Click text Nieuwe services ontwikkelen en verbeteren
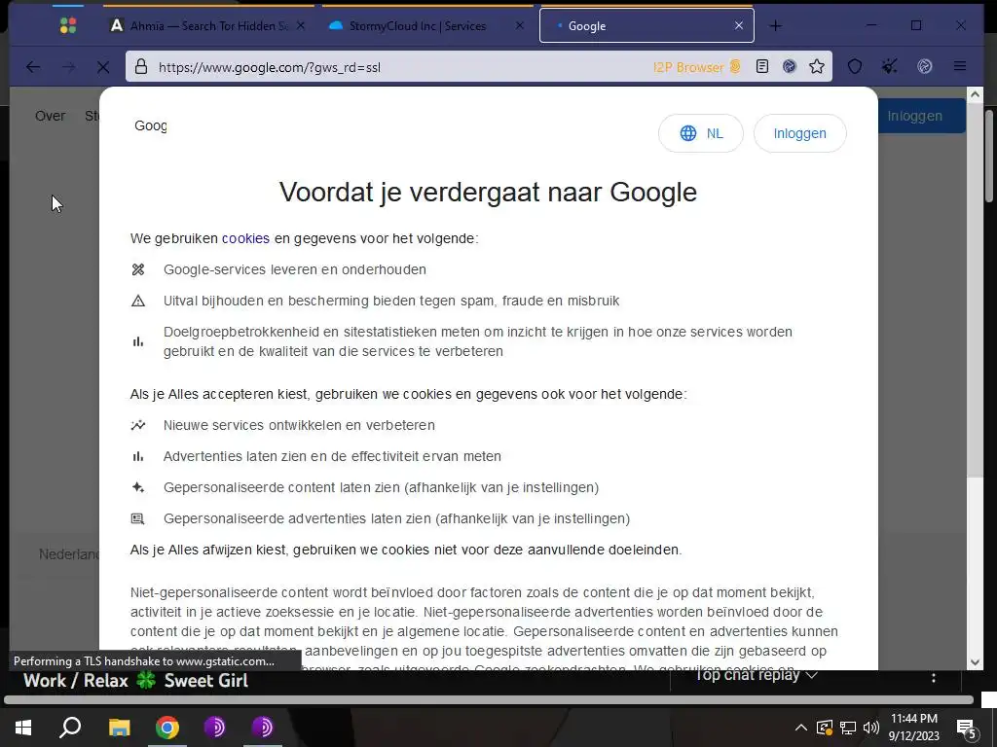997x747 pixels. click(299, 425)
